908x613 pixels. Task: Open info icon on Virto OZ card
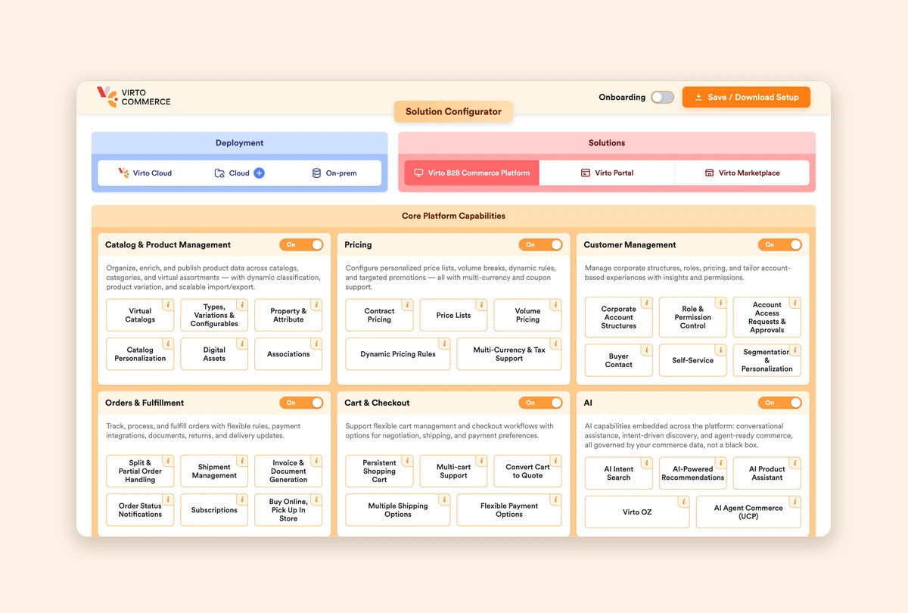tap(683, 501)
